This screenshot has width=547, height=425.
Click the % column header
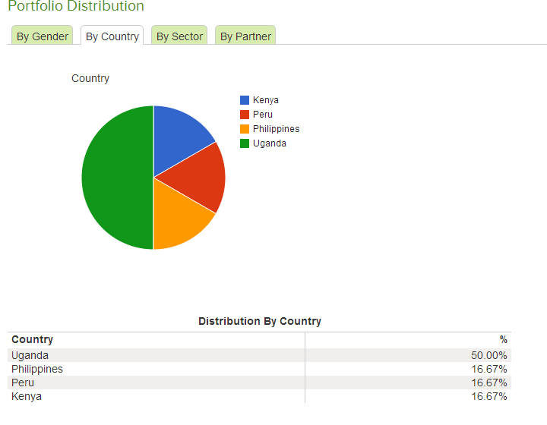click(503, 339)
